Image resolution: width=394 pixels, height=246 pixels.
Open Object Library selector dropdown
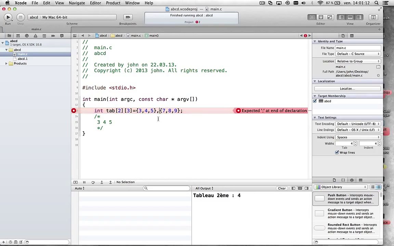[x=341, y=187]
